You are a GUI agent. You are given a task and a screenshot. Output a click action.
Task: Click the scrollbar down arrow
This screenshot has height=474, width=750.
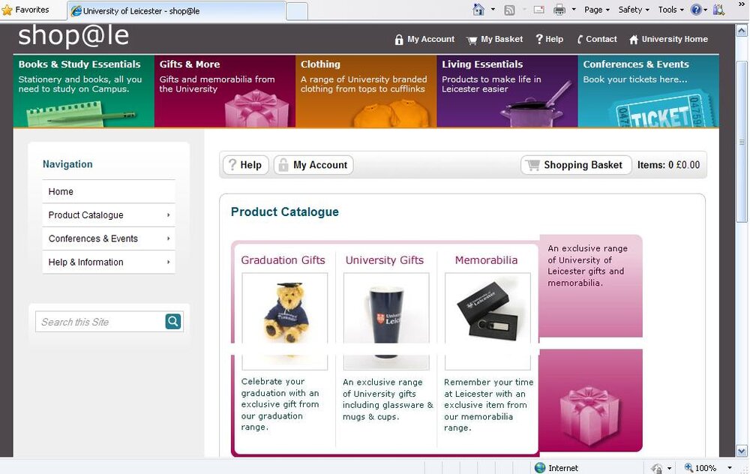(x=742, y=451)
